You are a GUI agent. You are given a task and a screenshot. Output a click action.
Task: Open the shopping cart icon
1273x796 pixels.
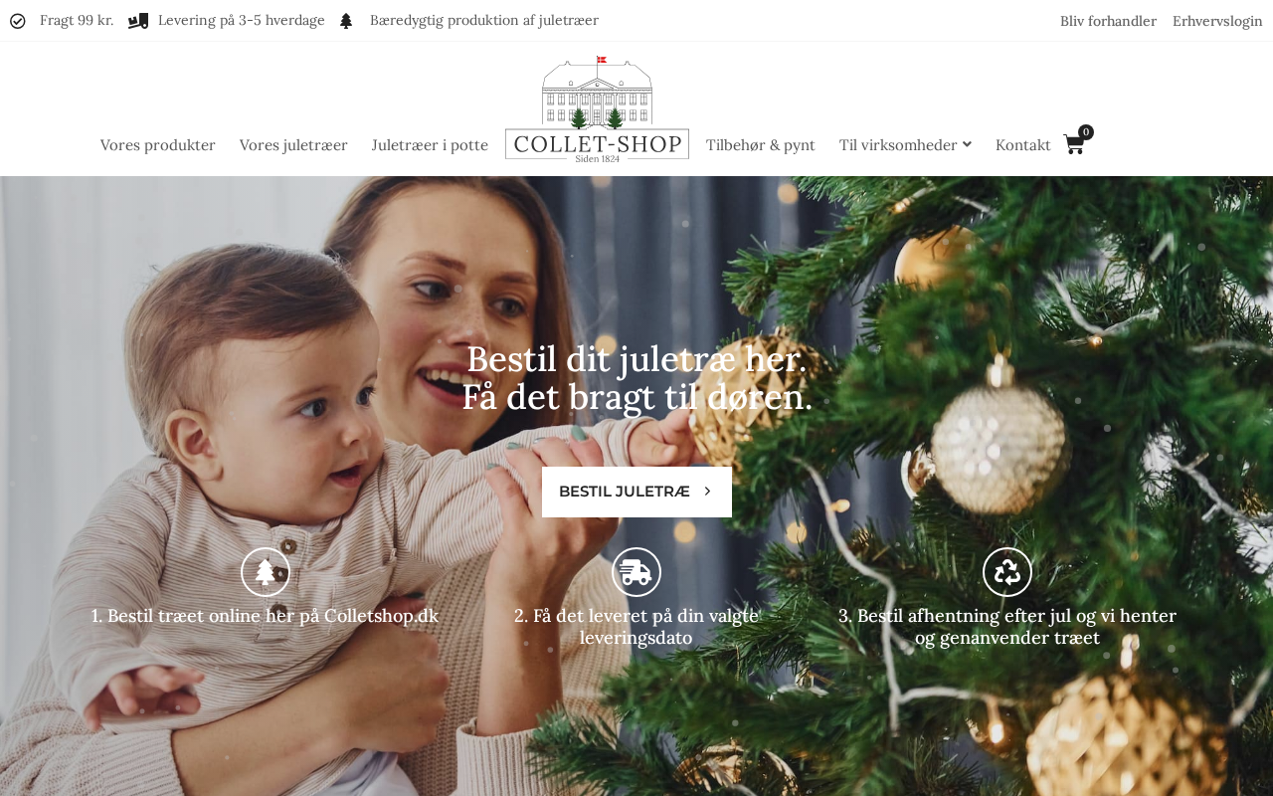[x=1073, y=145]
